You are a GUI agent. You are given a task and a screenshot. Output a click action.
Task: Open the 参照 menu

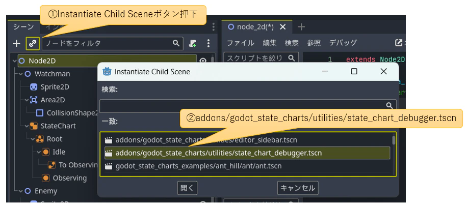(x=314, y=43)
